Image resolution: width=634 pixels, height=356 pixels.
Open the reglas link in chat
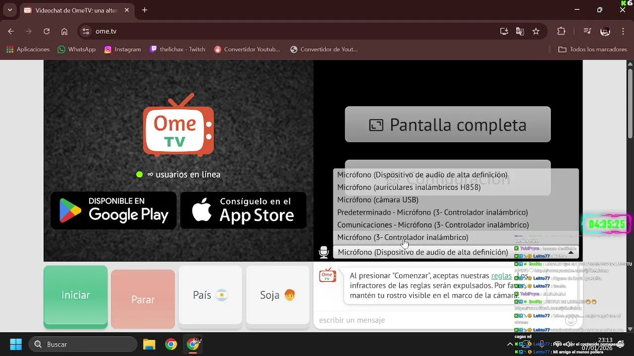click(501, 276)
